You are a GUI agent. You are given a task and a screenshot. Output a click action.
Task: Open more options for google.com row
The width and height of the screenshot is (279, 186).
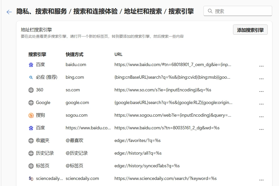click(261, 104)
